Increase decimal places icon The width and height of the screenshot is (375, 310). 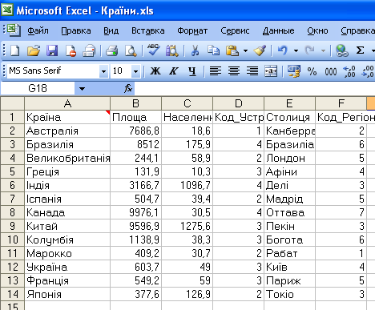(349, 71)
